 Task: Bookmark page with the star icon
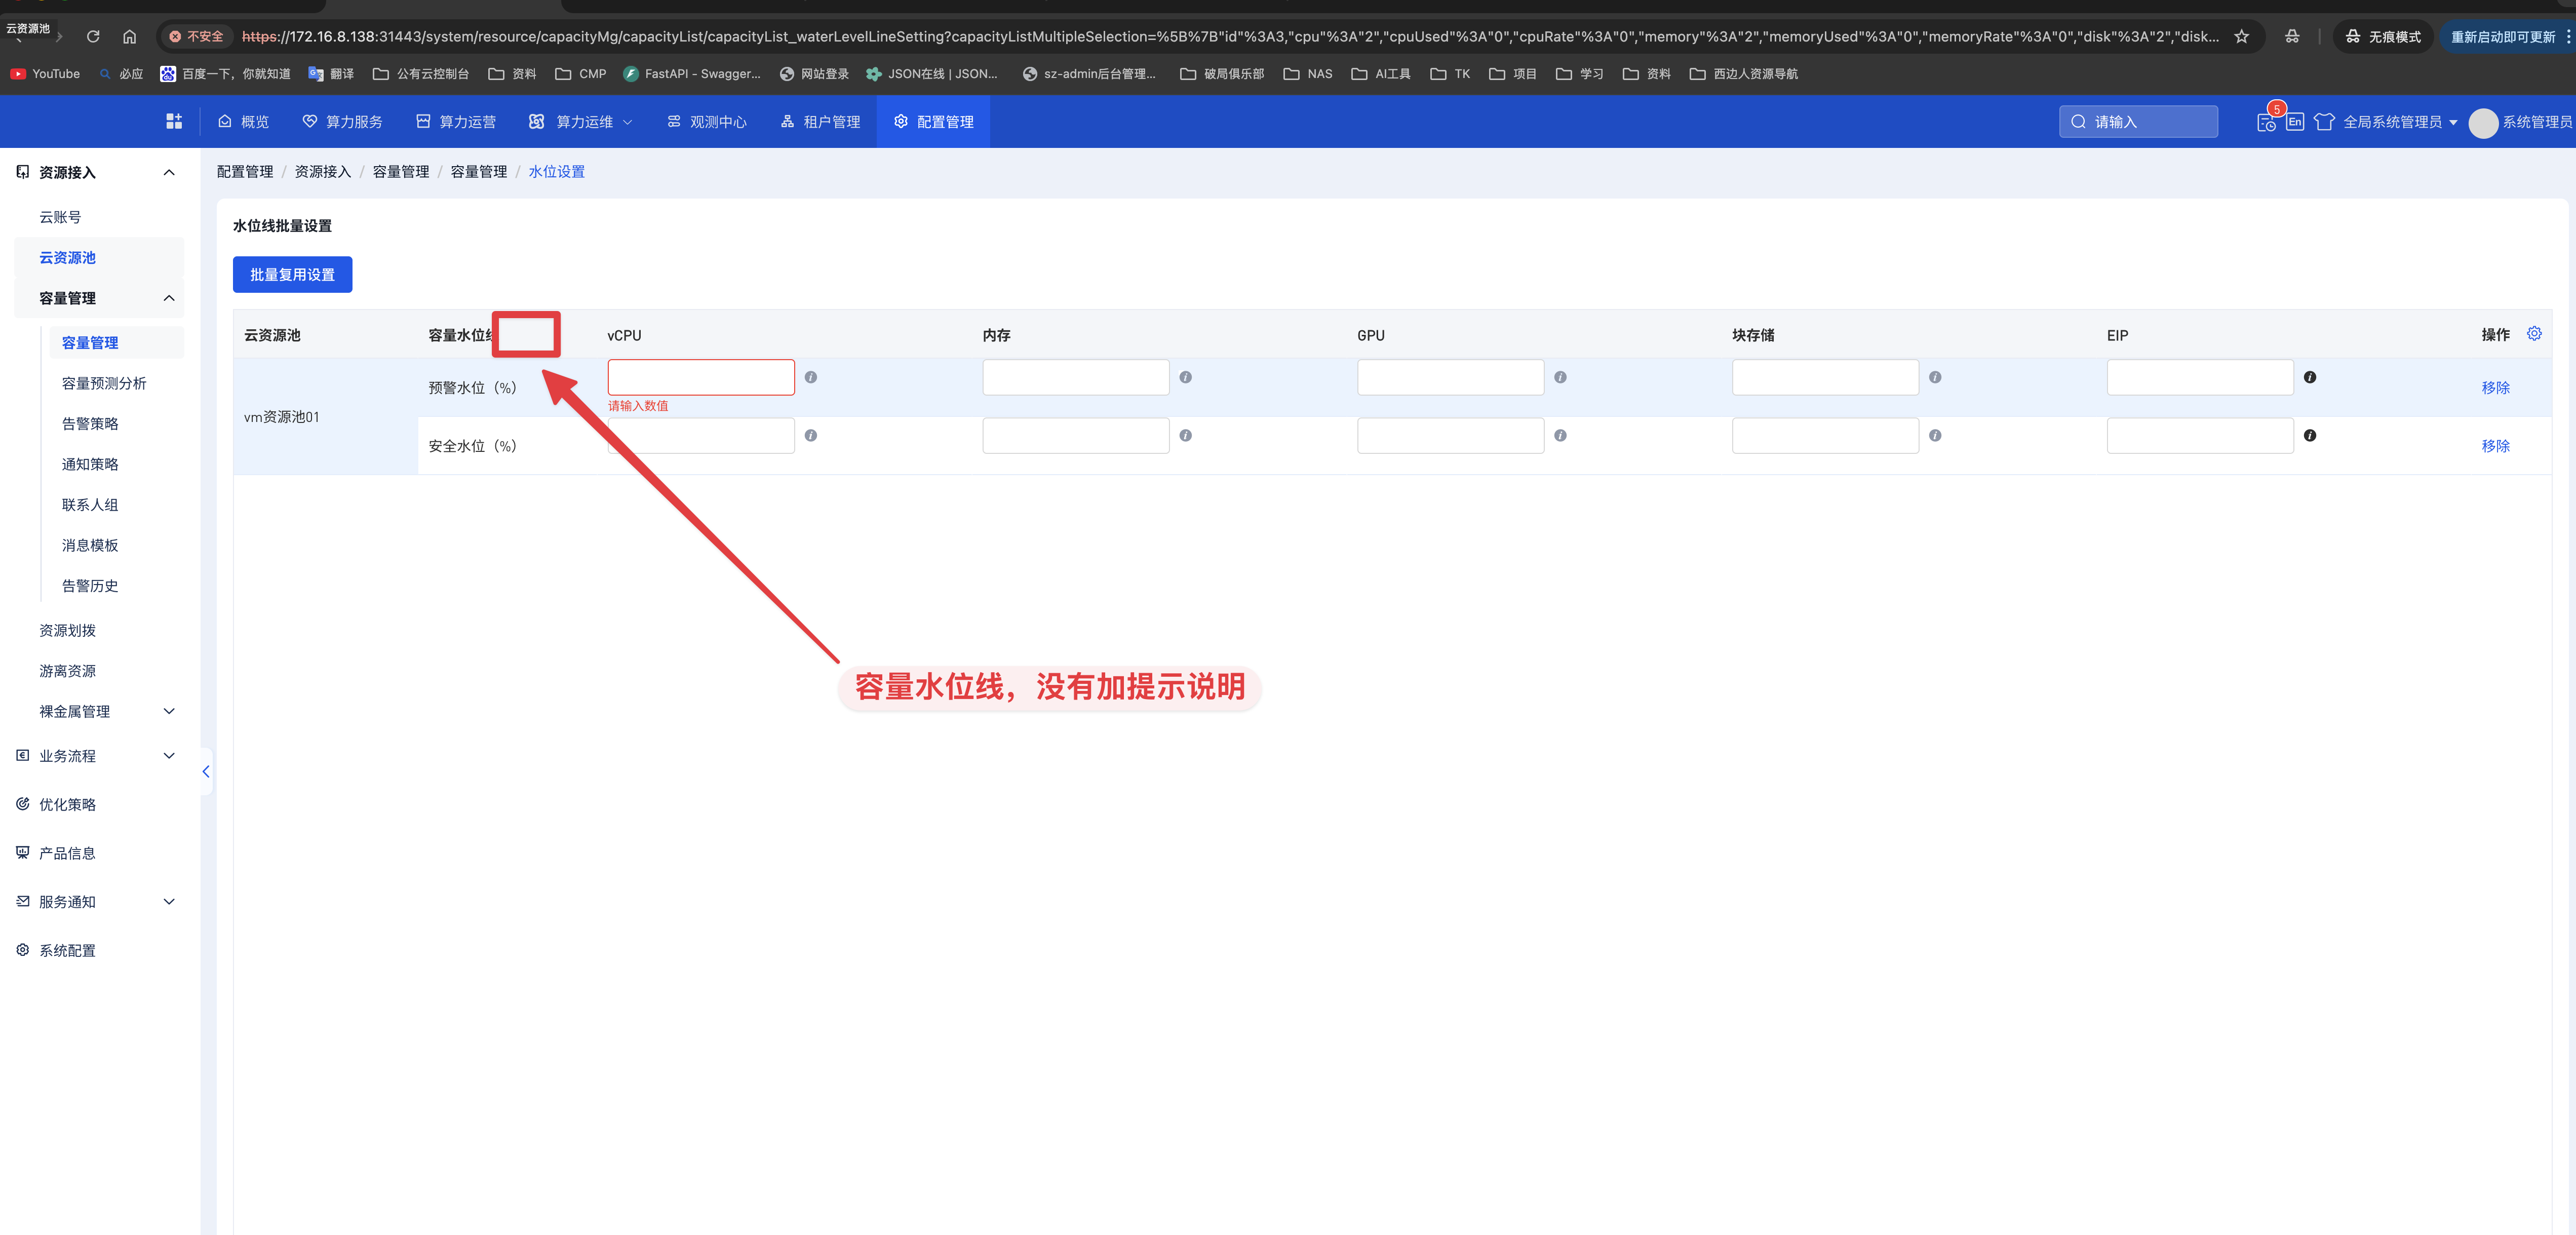[x=2242, y=37]
